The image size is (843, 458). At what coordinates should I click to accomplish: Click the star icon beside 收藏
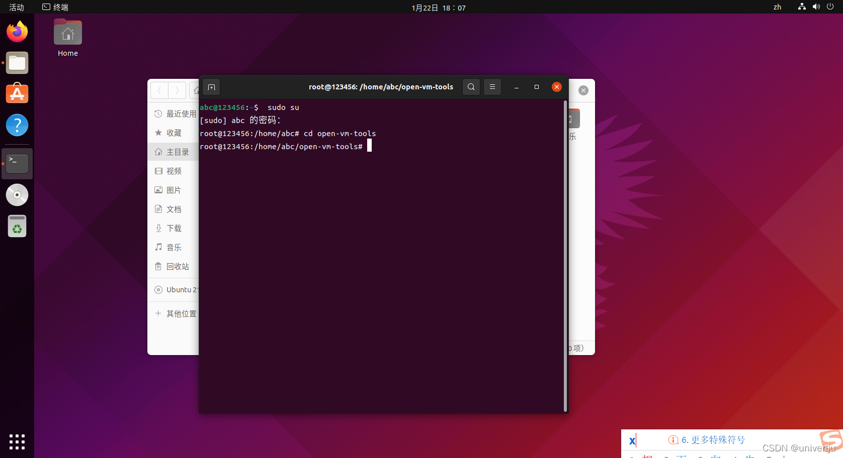point(158,133)
